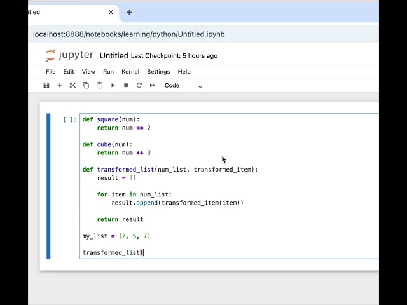Image resolution: width=407 pixels, height=305 pixels.
Task: Run the selected cell with the play icon
Action: (113, 85)
